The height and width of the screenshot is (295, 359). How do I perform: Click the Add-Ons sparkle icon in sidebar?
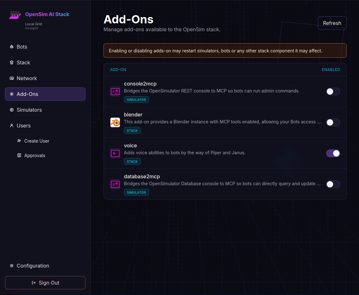(12, 94)
